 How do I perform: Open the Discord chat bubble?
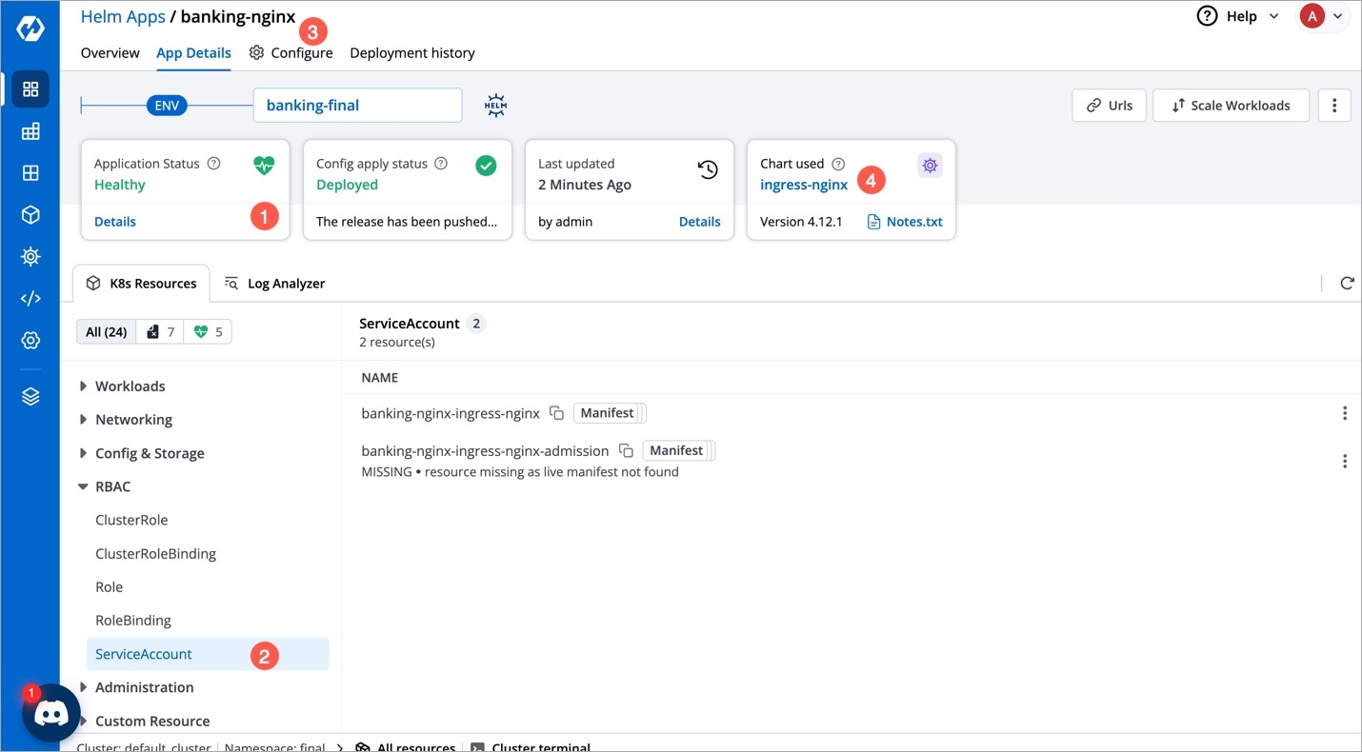click(50, 713)
